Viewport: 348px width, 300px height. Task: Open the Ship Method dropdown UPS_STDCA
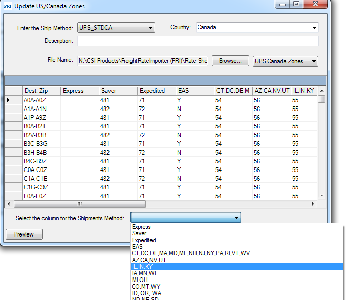[x=116, y=28]
